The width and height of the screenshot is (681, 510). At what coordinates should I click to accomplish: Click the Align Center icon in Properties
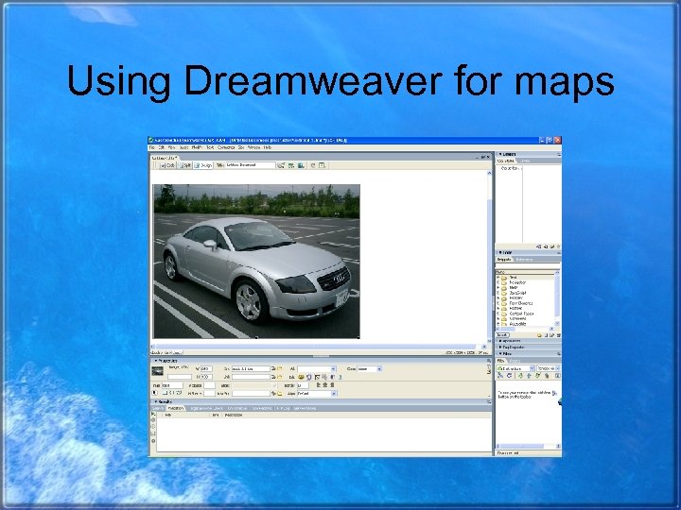click(x=324, y=384)
